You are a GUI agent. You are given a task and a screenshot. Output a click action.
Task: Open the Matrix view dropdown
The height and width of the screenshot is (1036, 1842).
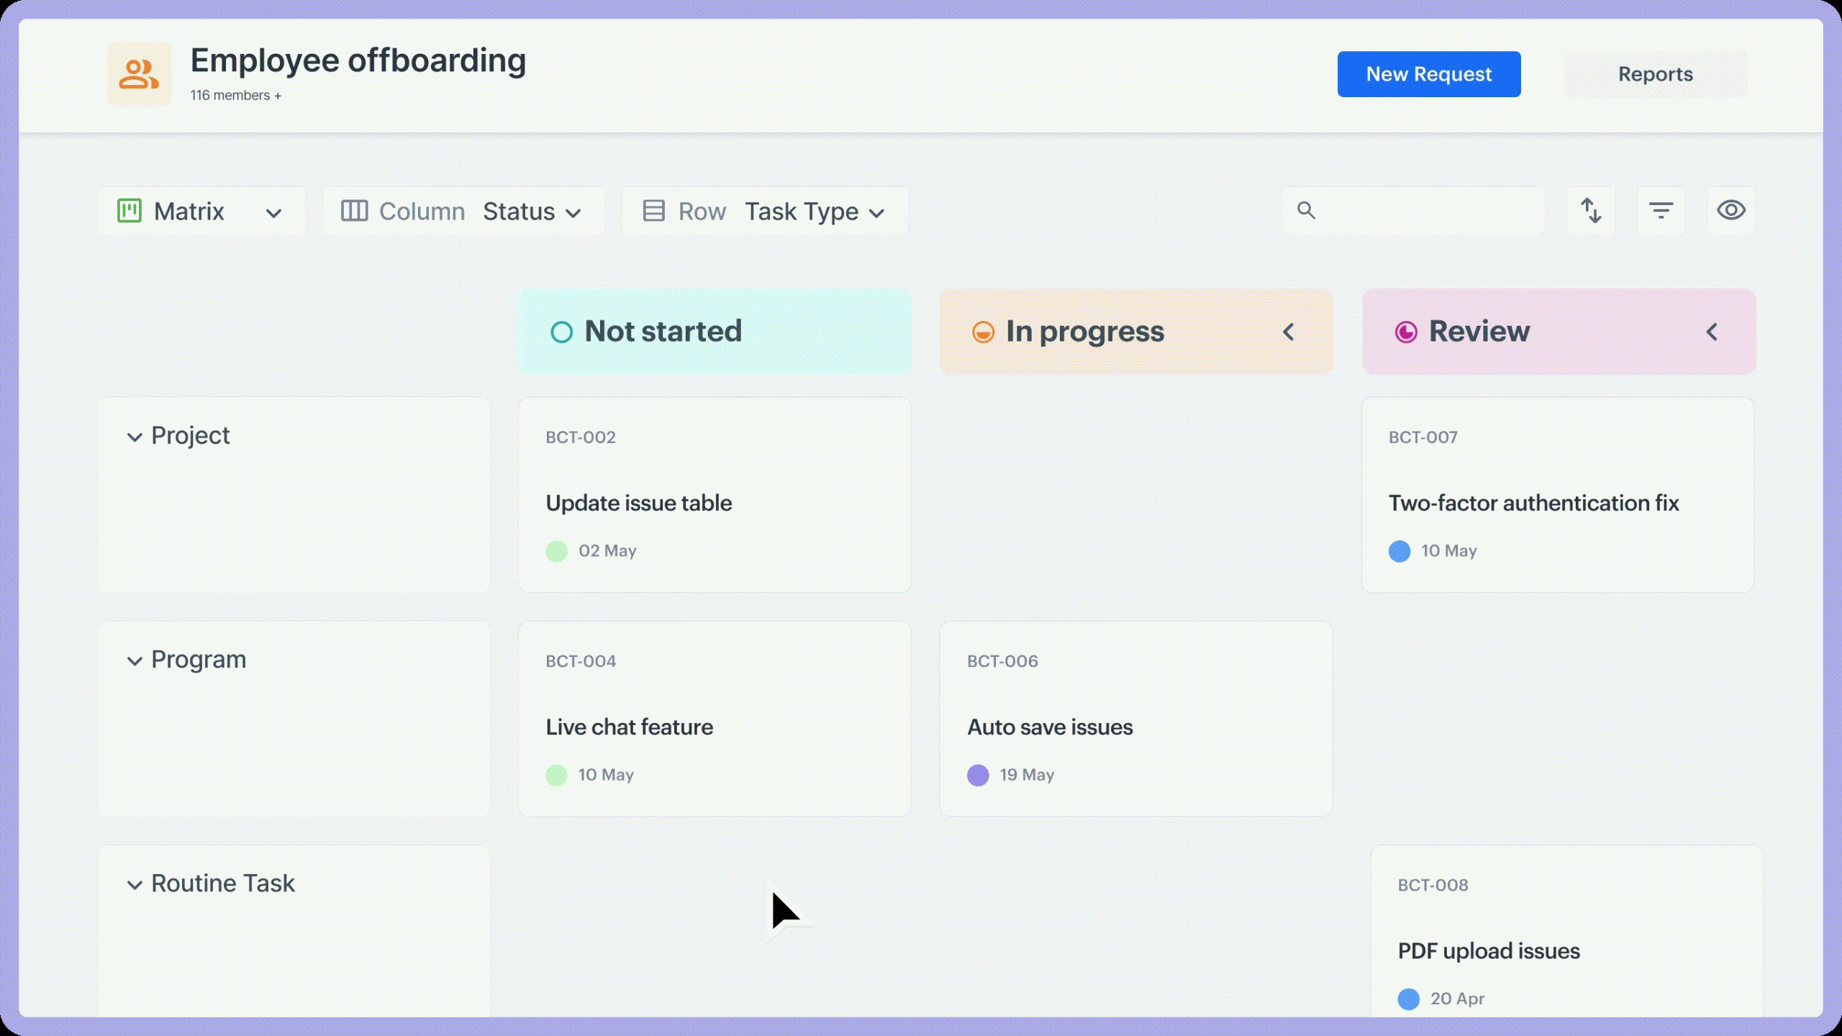(x=273, y=213)
